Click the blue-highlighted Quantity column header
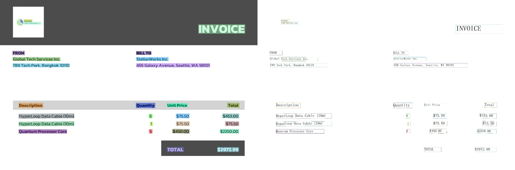Screen dimensions: 515x170 pyautogui.click(x=145, y=105)
